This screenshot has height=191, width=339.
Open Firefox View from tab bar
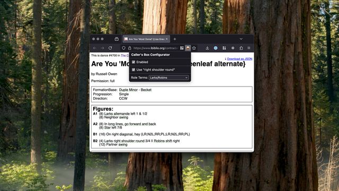(x=117, y=39)
